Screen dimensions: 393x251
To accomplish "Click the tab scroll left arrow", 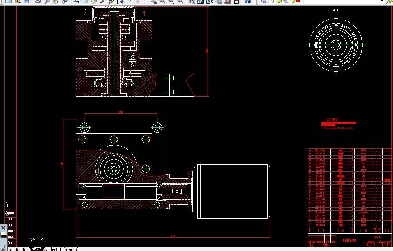I will click(x=11, y=249).
